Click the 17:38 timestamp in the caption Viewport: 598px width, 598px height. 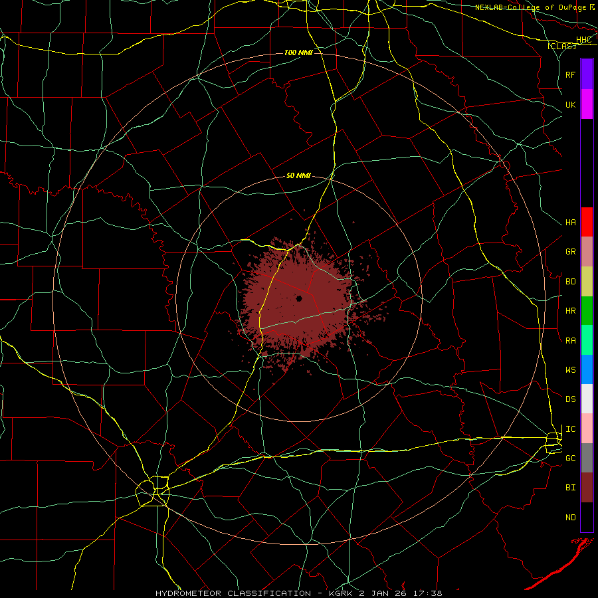[x=427, y=593]
